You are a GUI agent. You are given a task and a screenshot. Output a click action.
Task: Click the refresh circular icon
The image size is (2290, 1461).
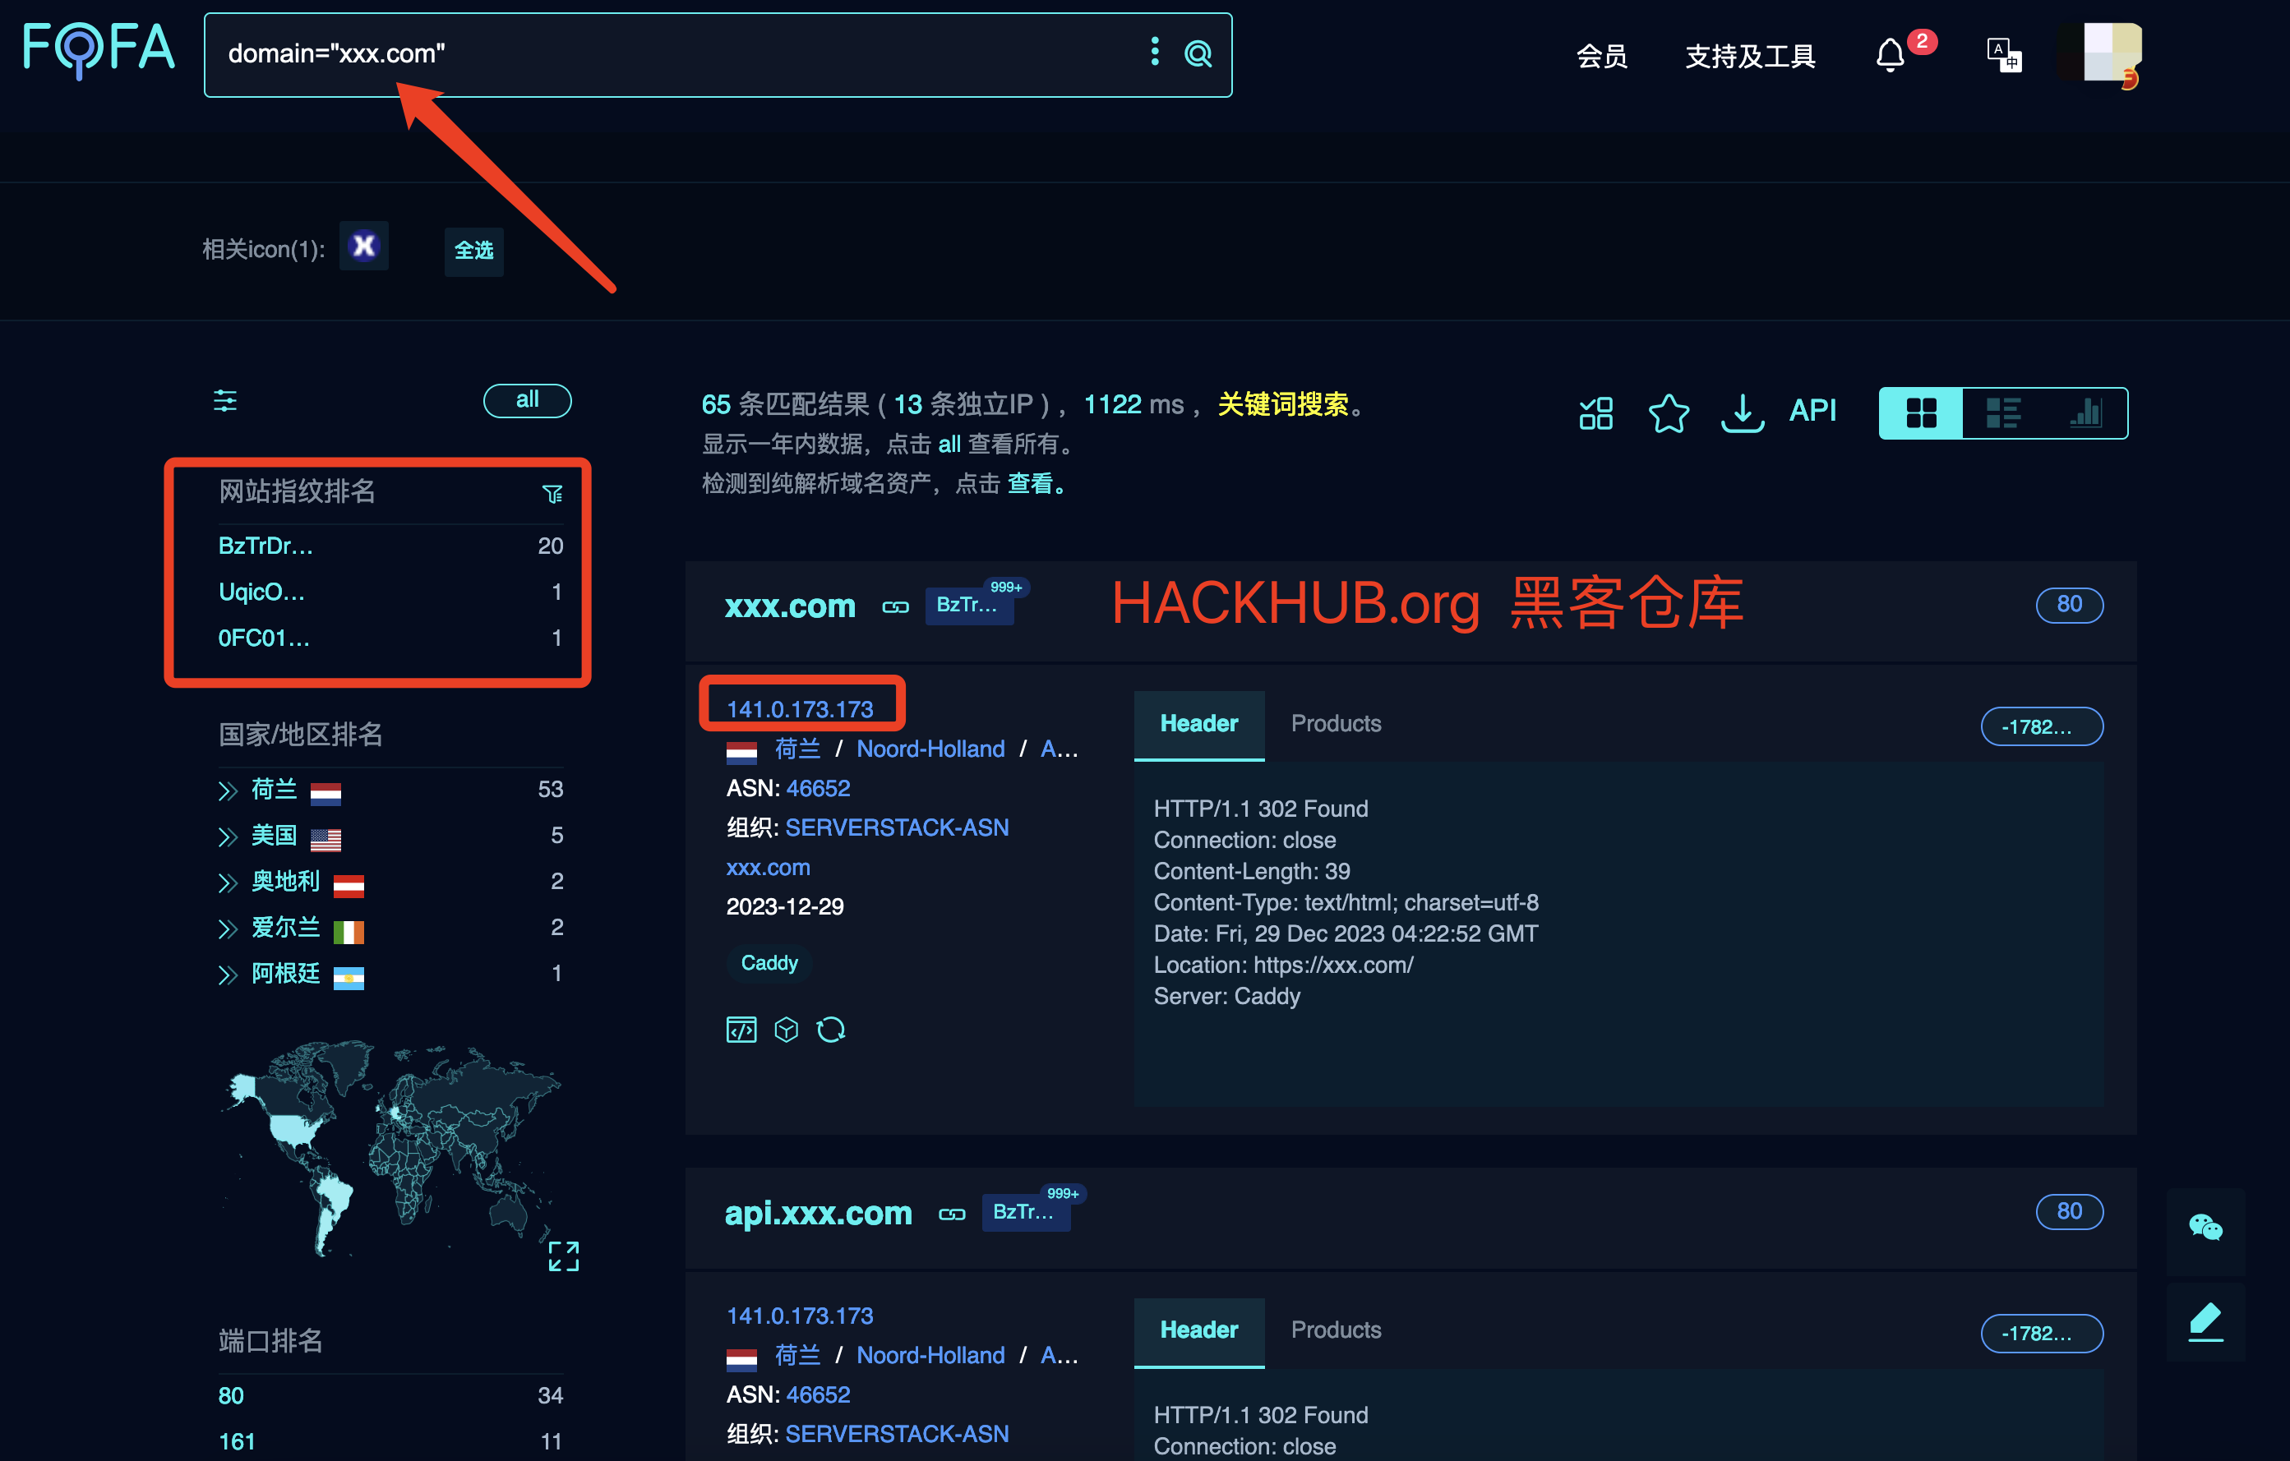[831, 1030]
